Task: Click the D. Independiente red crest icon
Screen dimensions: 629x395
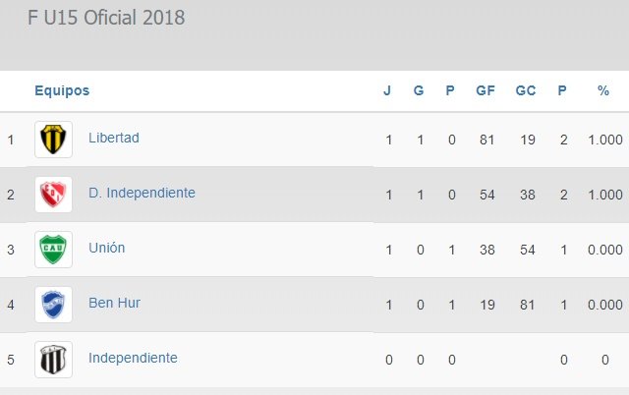Action: point(53,194)
